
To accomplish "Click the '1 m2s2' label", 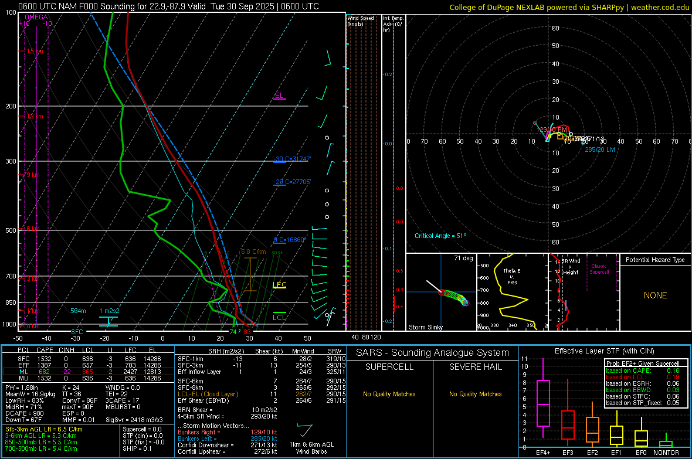I will 110,311.
